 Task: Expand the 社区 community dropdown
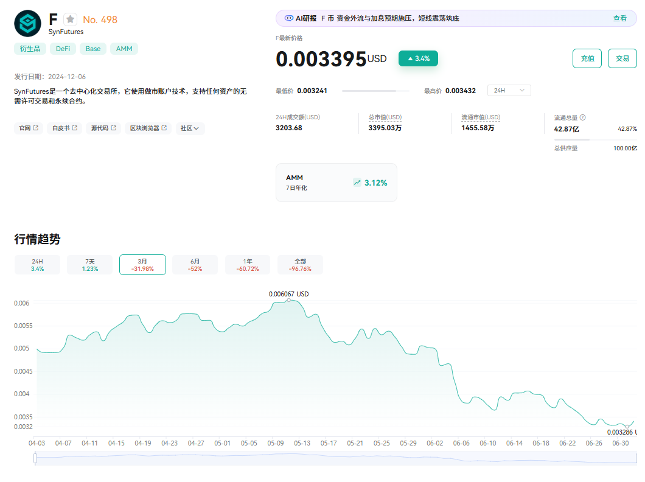tap(190, 128)
